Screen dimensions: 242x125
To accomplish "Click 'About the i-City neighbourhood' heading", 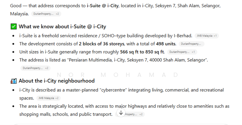I will (57, 81).
